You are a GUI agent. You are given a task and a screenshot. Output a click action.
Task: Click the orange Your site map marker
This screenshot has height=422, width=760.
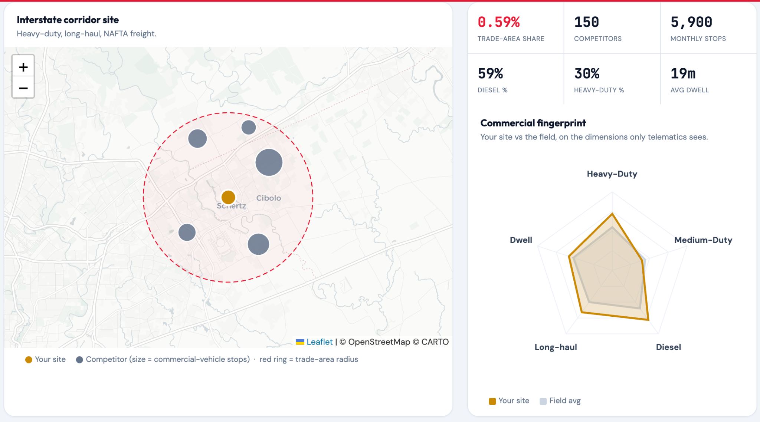coord(228,197)
